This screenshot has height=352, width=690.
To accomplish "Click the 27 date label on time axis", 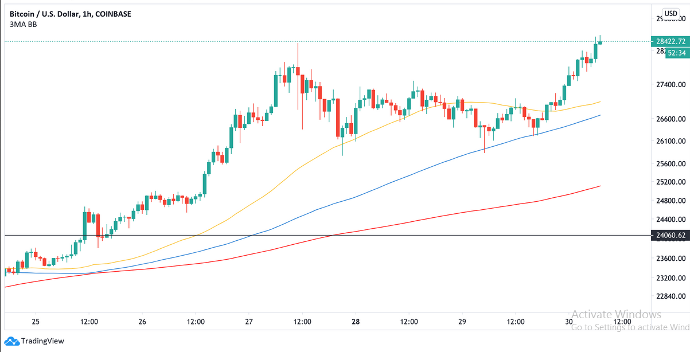I will (249, 322).
